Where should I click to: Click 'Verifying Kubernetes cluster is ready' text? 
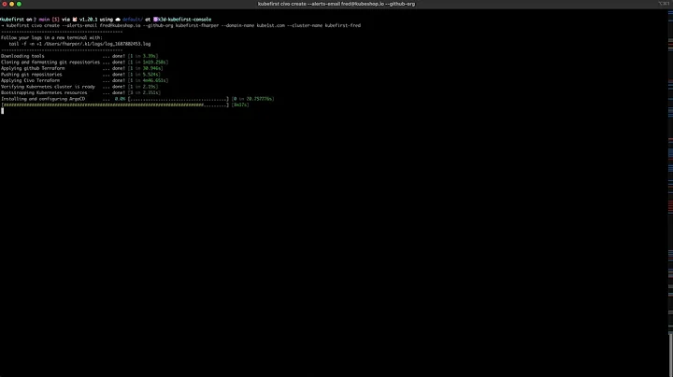[x=48, y=87]
